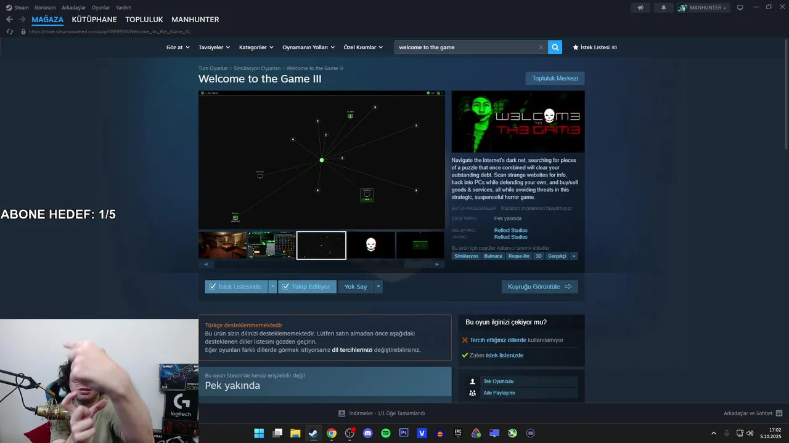Image resolution: width=789 pixels, height=443 pixels.
Task: Toggle İstek Listesinde wishlist checkbox
Action: coord(213,287)
